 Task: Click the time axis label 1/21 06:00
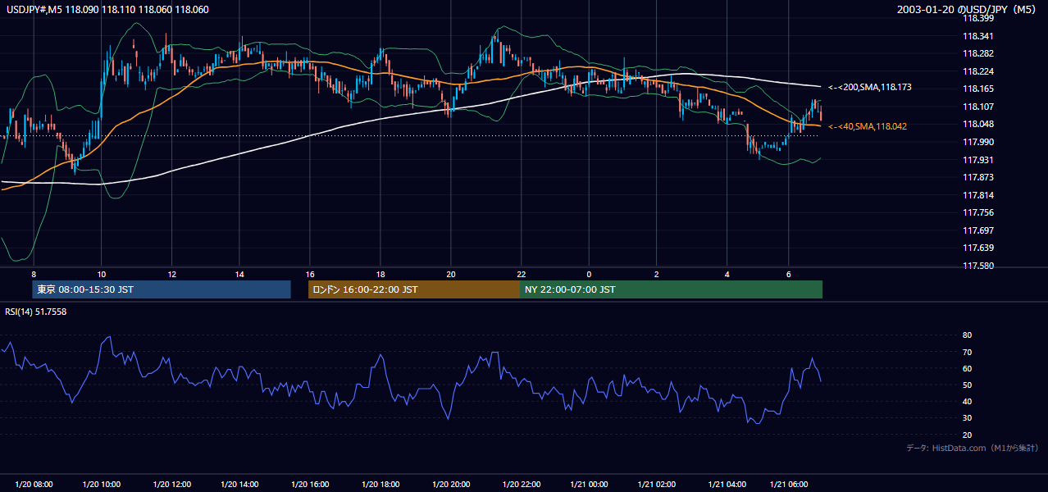(789, 485)
